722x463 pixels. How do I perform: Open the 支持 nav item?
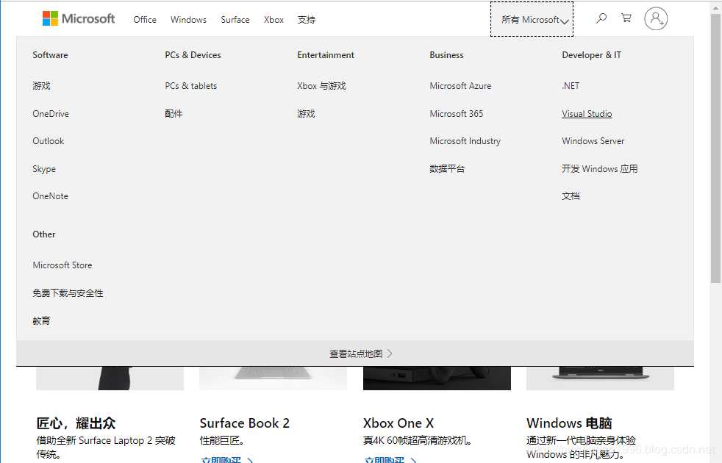[x=306, y=20]
